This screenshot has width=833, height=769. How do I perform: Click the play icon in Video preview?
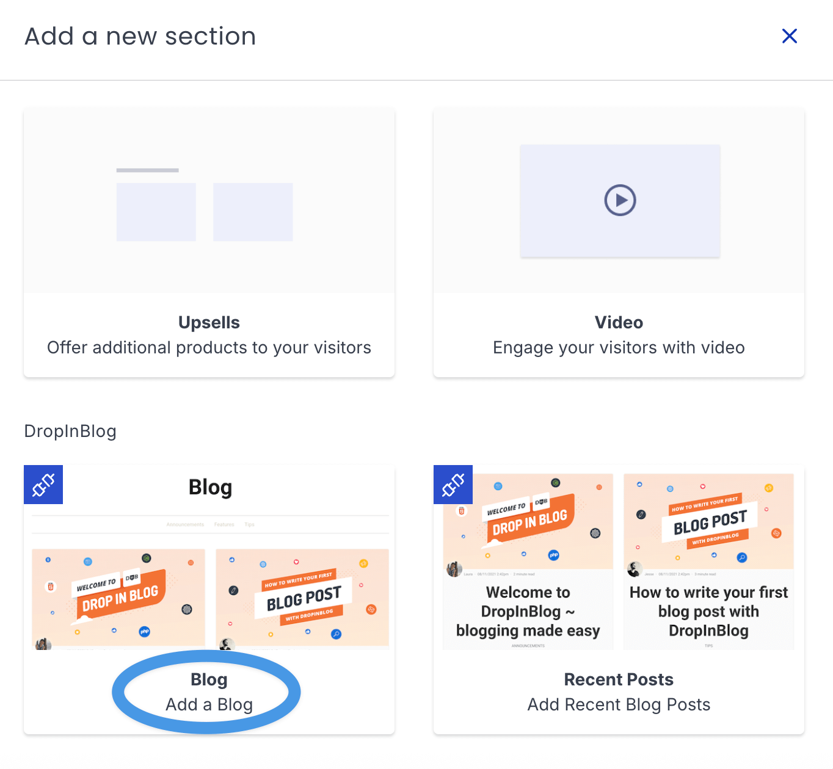[620, 200]
